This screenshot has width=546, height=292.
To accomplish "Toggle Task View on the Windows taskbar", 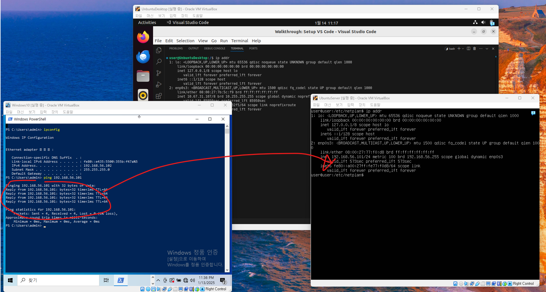I will tap(106, 280).
